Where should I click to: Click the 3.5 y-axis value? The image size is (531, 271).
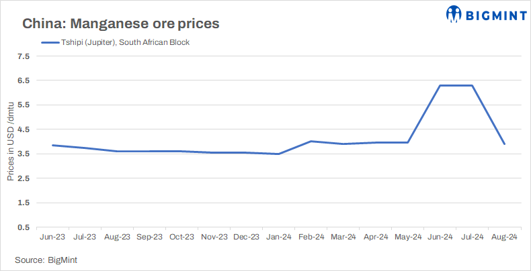24,154
